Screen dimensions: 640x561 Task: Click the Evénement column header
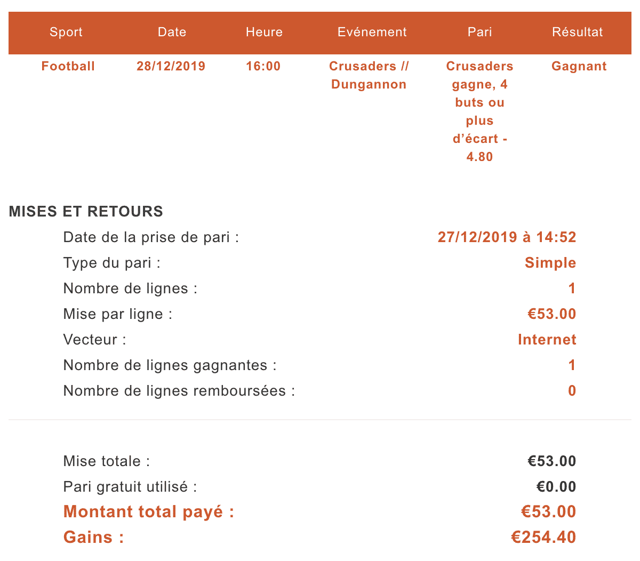[x=372, y=32]
